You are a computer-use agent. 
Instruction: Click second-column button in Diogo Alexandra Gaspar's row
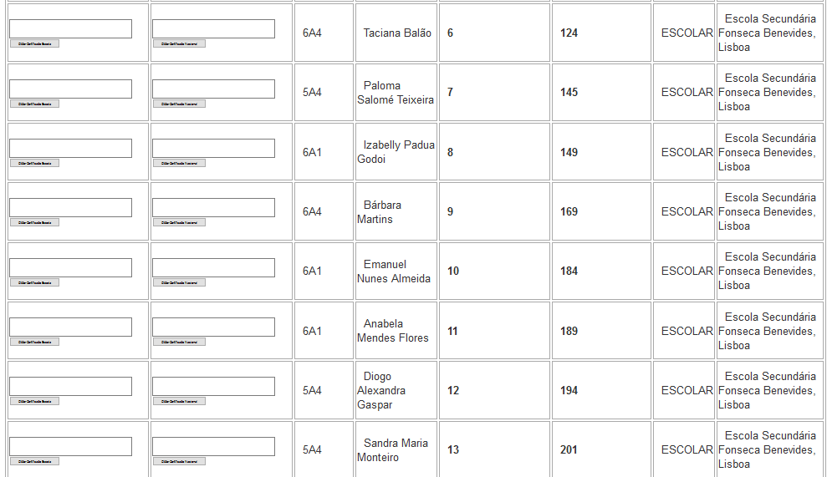pyautogui.click(x=179, y=401)
